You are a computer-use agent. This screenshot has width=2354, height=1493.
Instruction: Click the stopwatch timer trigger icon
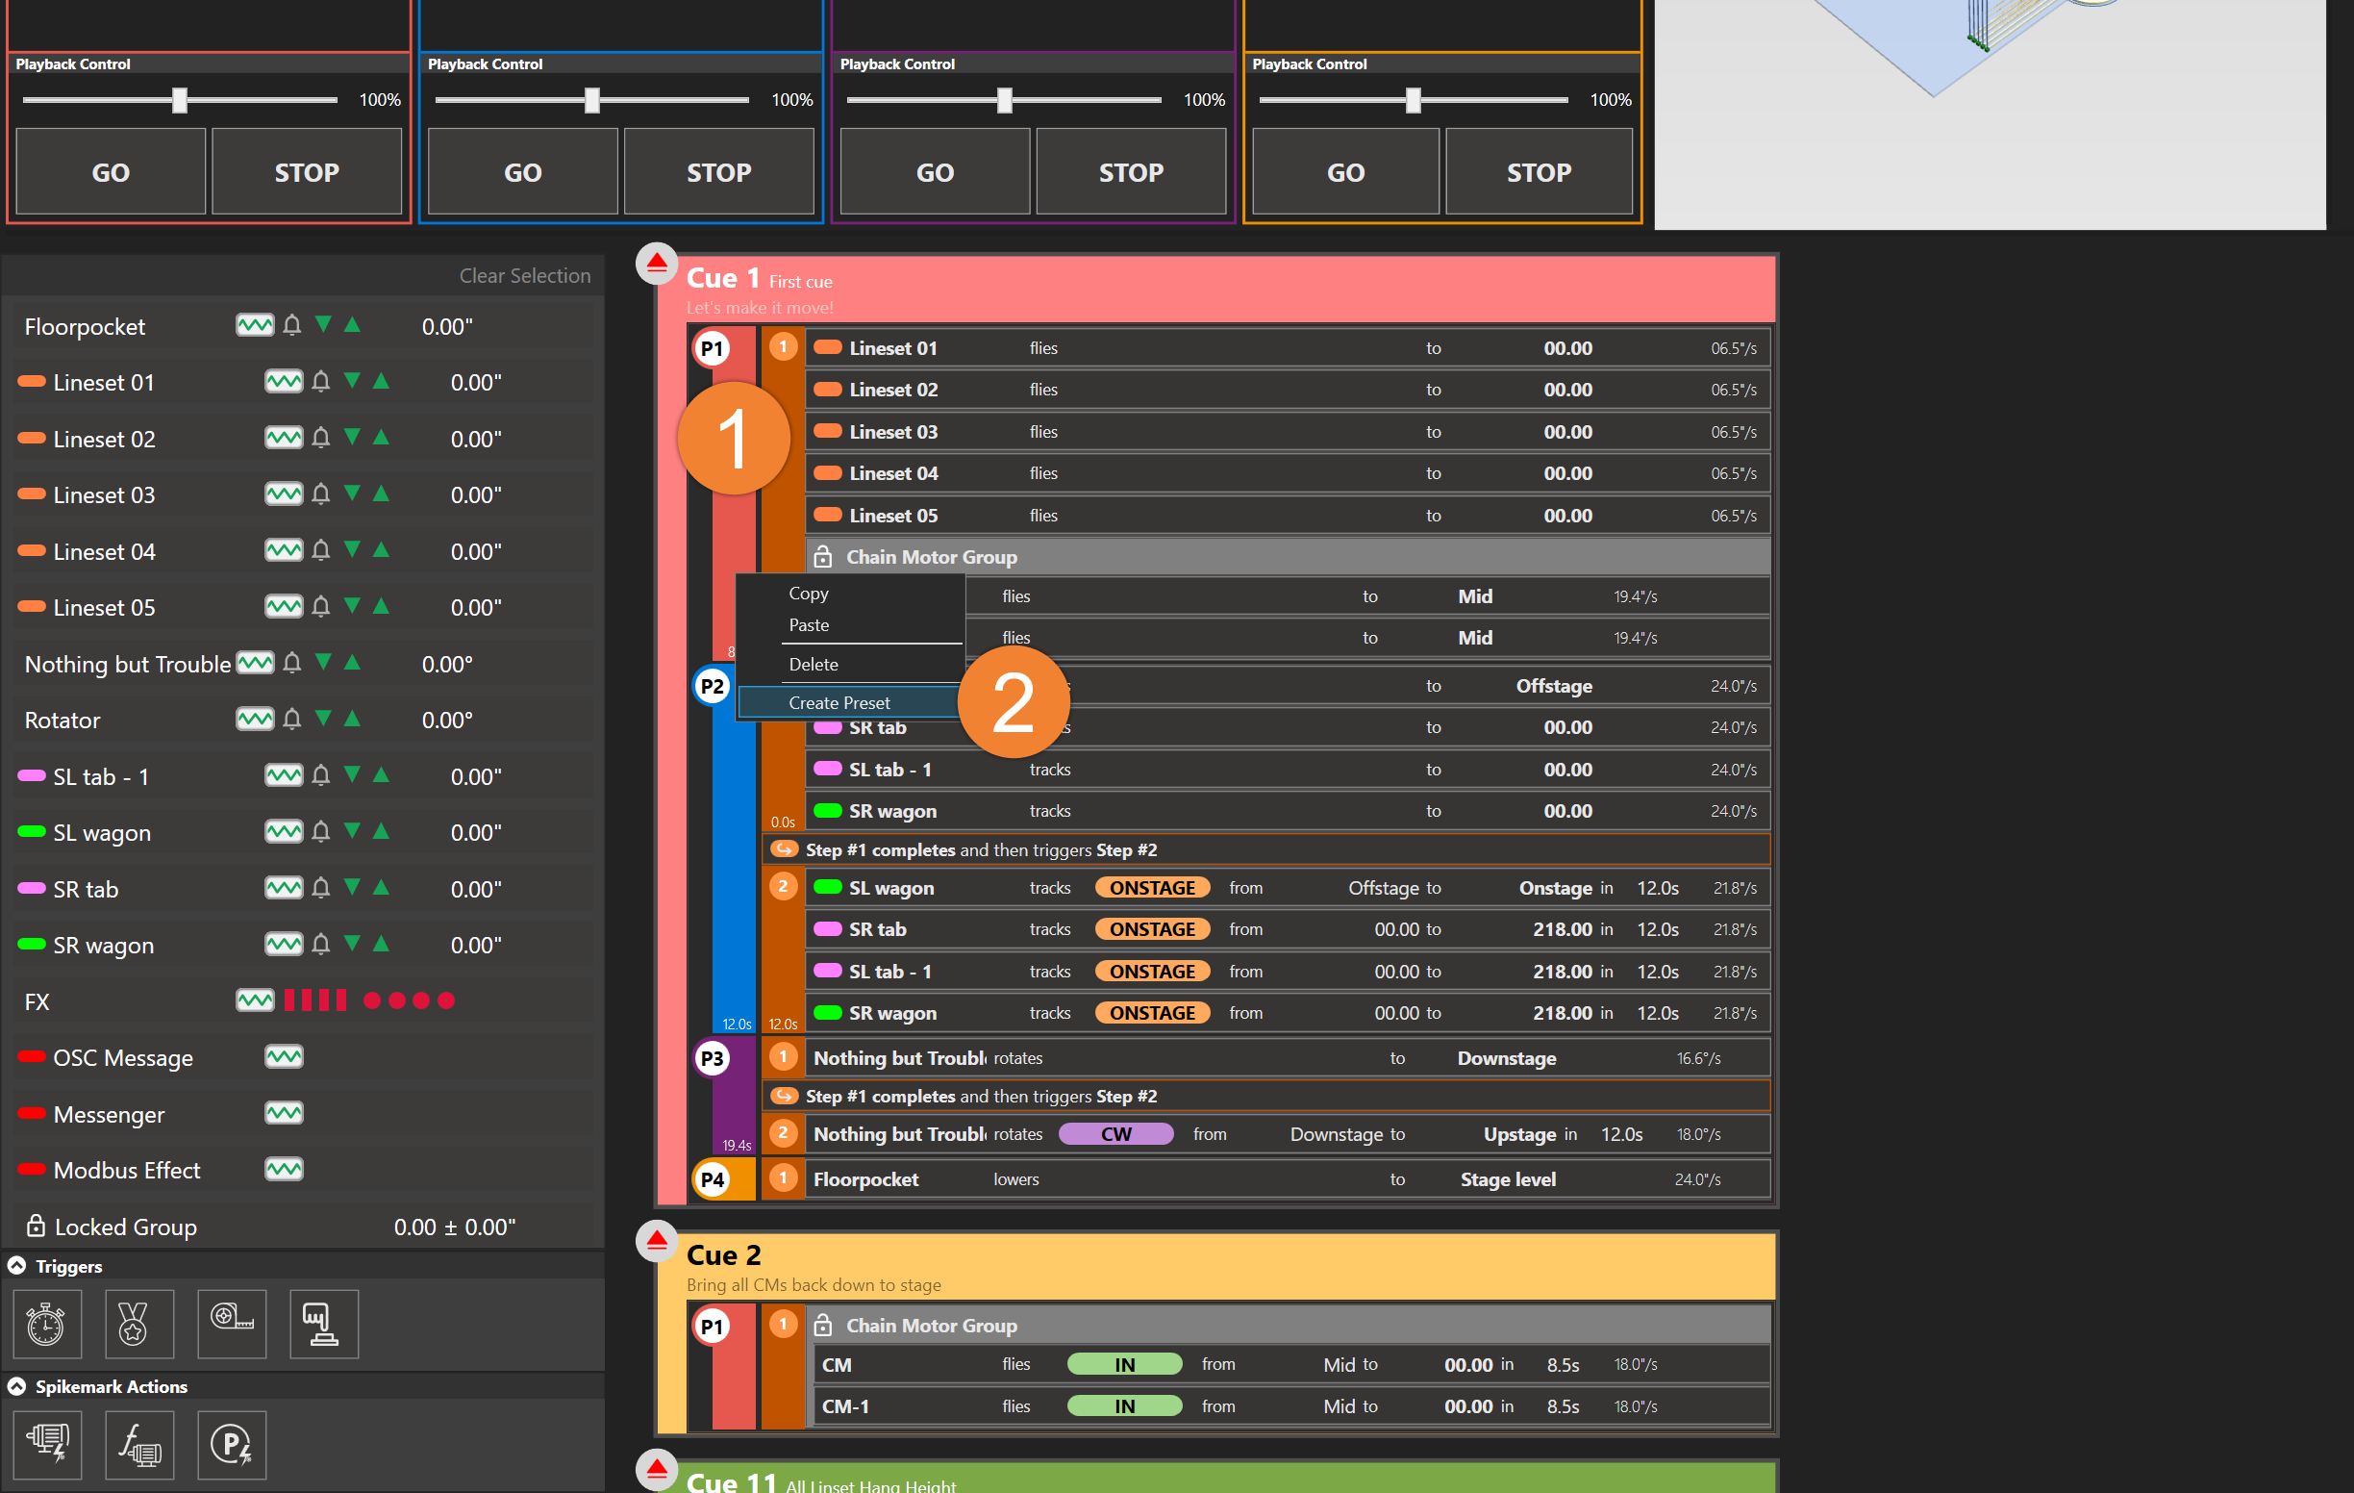coord(46,1324)
